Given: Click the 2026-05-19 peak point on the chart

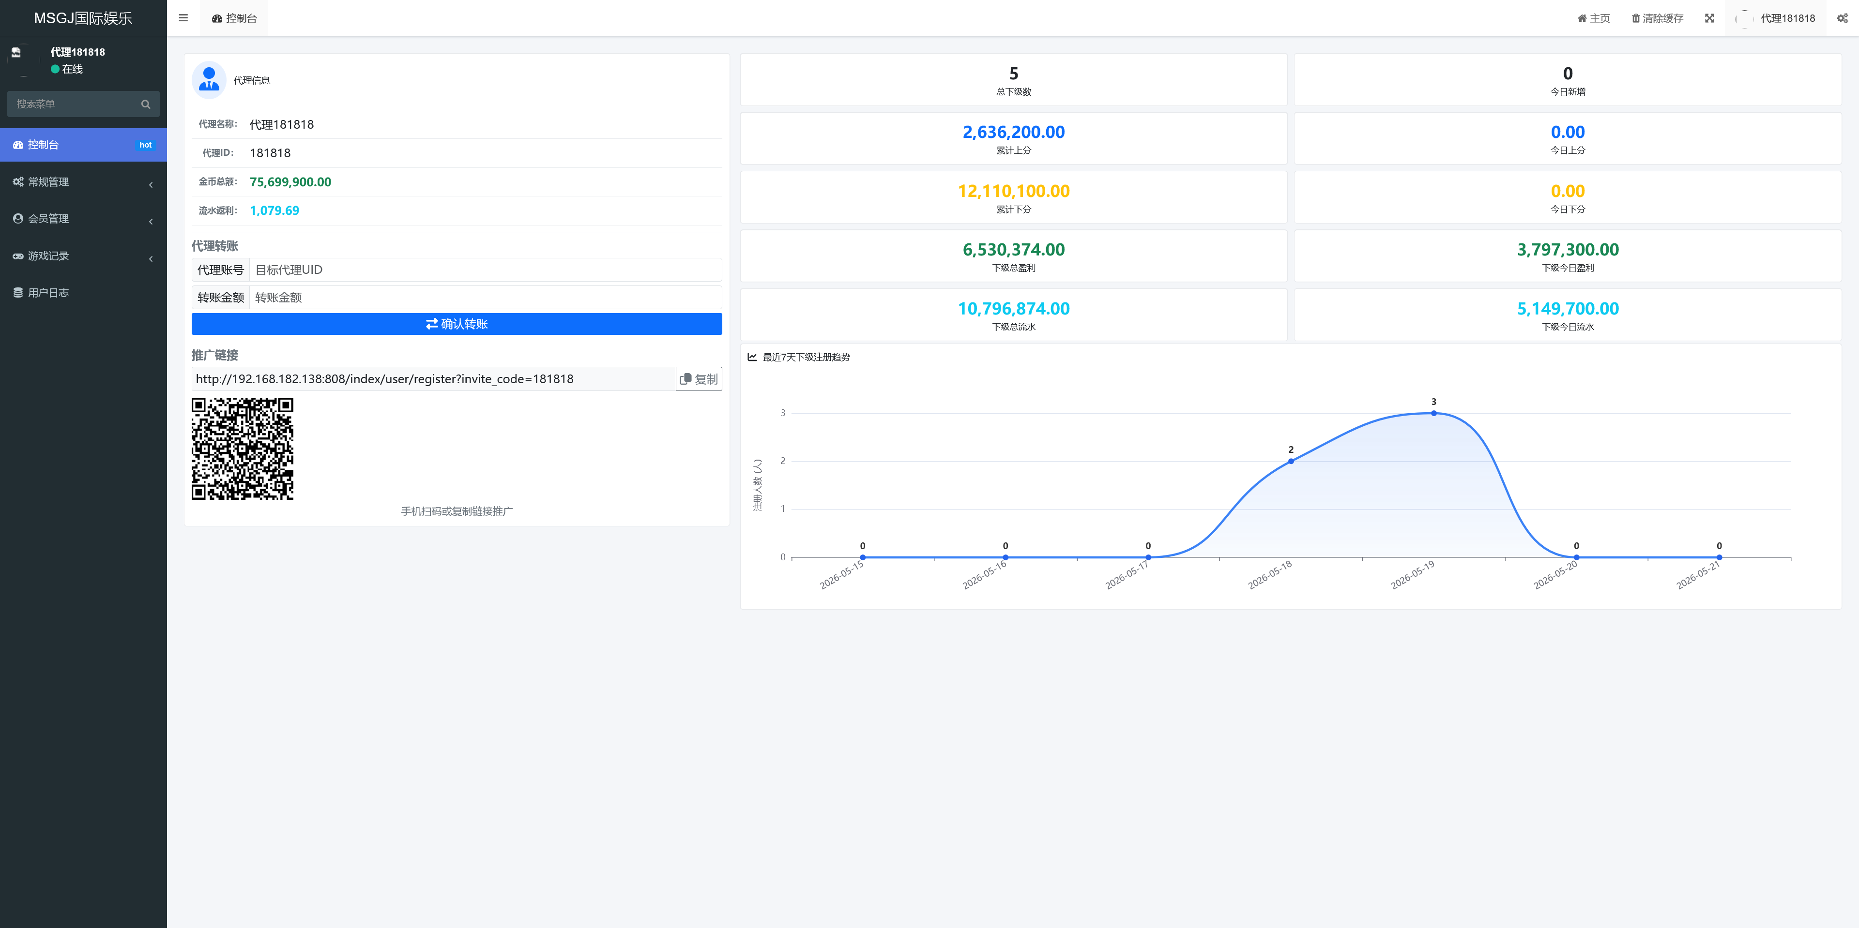Looking at the screenshot, I should pos(1433,413).
